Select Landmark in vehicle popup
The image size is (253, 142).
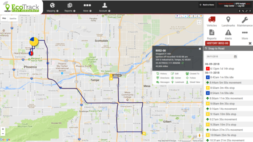[x=177, y=82]
